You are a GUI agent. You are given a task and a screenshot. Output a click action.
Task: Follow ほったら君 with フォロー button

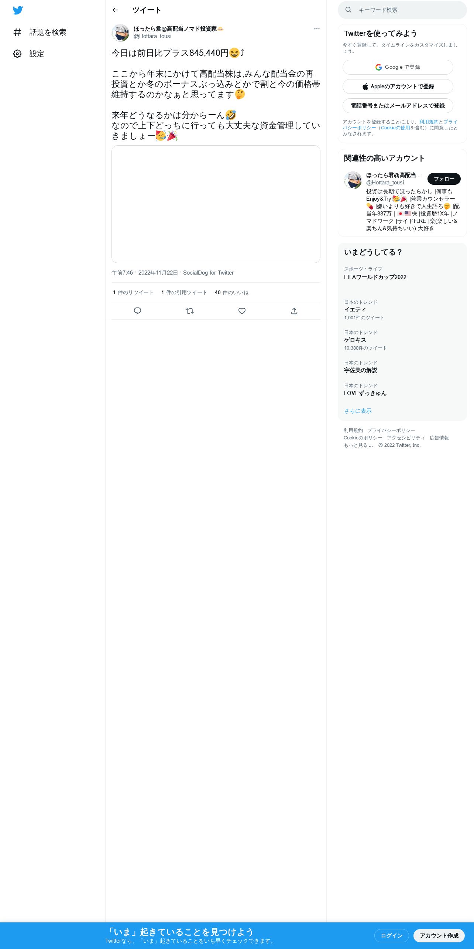click(444, 179)
